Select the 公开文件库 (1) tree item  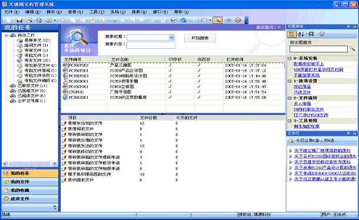click(x=32, y=101)
